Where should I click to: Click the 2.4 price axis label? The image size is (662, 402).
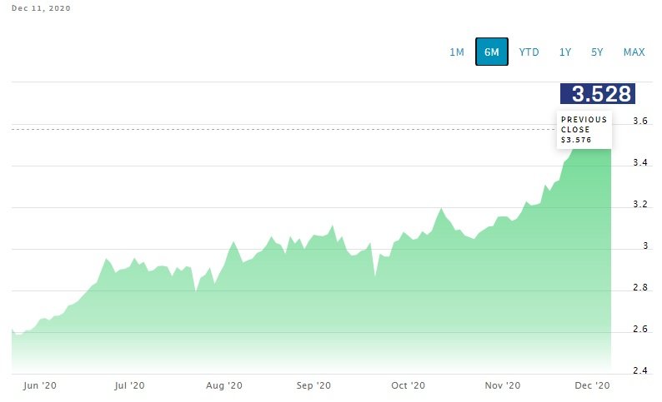(640, 370)
